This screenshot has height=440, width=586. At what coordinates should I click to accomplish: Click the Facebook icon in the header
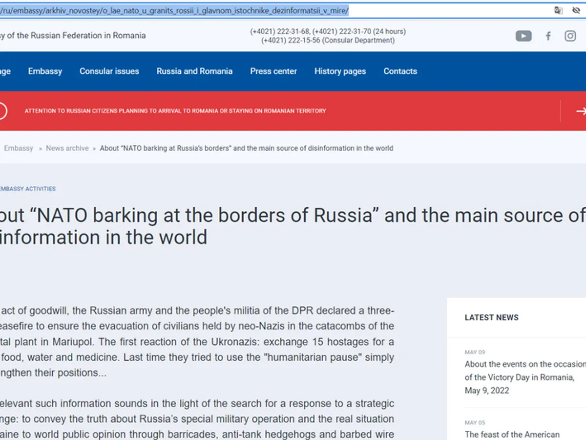(x=548, y=36)
